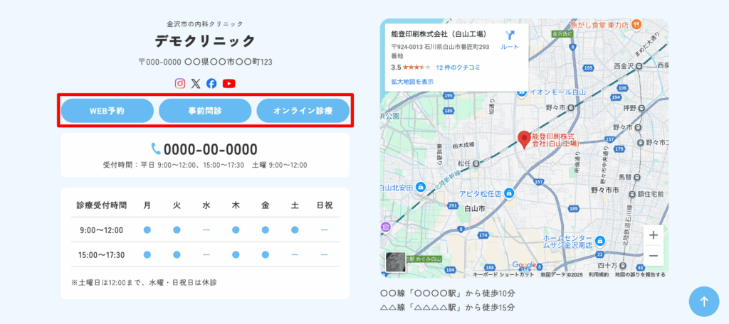The height and width of the screenshot is (324, 729).
Task: Click the ルート directions icon on map card
Action: click(510, 39)
